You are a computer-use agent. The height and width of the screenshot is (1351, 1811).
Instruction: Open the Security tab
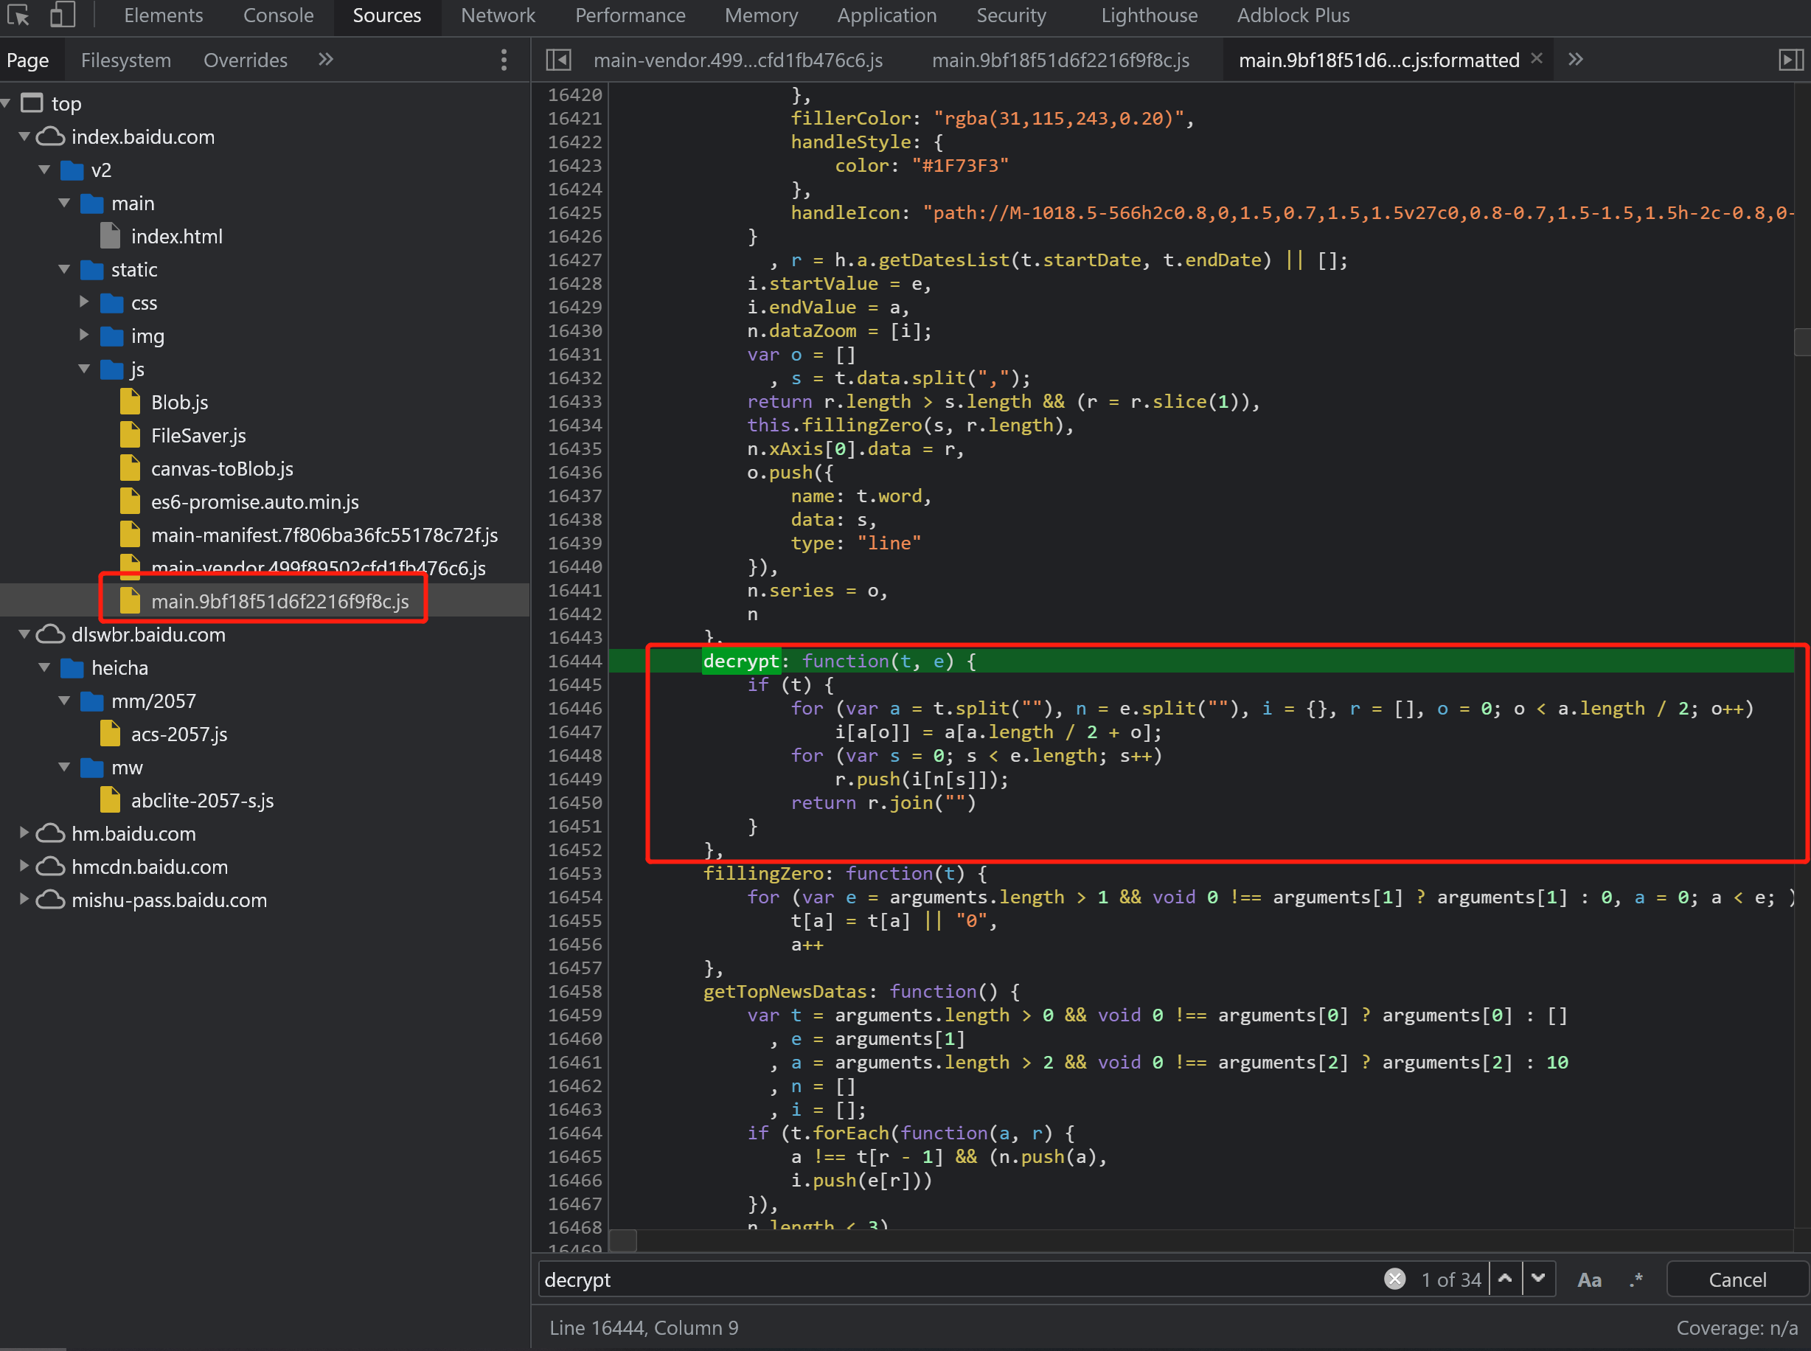[x=1012, y=15]
